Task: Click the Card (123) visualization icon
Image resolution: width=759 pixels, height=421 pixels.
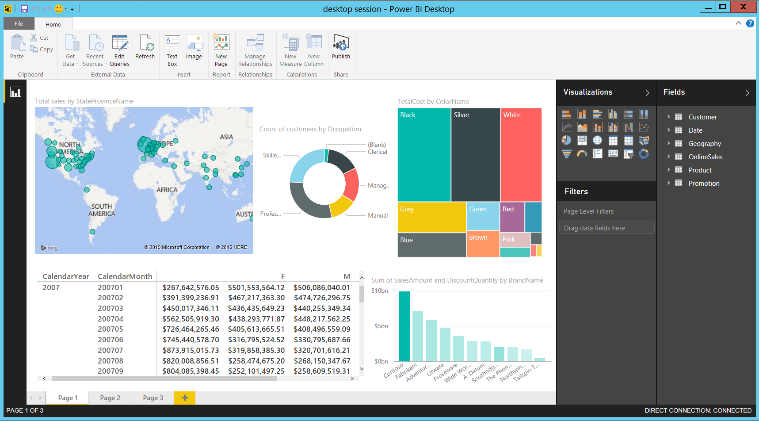Action: (613, 153)
